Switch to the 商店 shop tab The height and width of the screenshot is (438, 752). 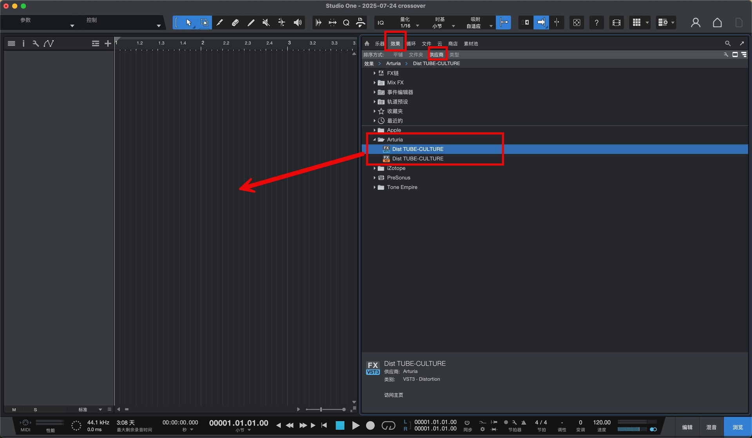(453, 44)
